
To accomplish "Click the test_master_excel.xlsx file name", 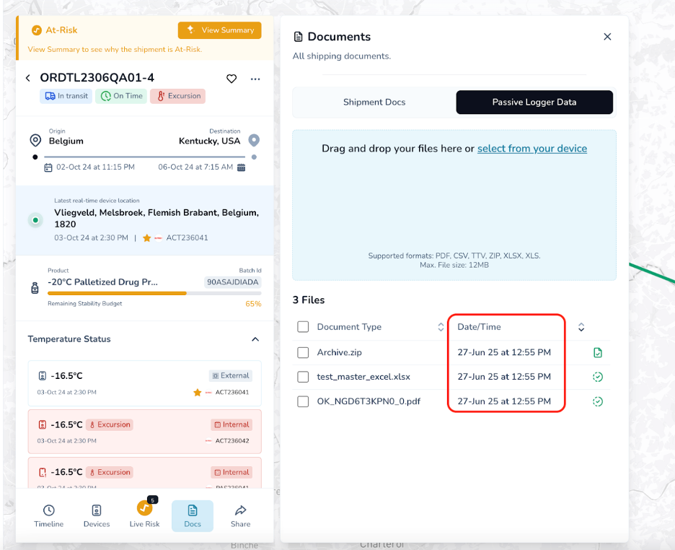I will (x=363, y=377).
